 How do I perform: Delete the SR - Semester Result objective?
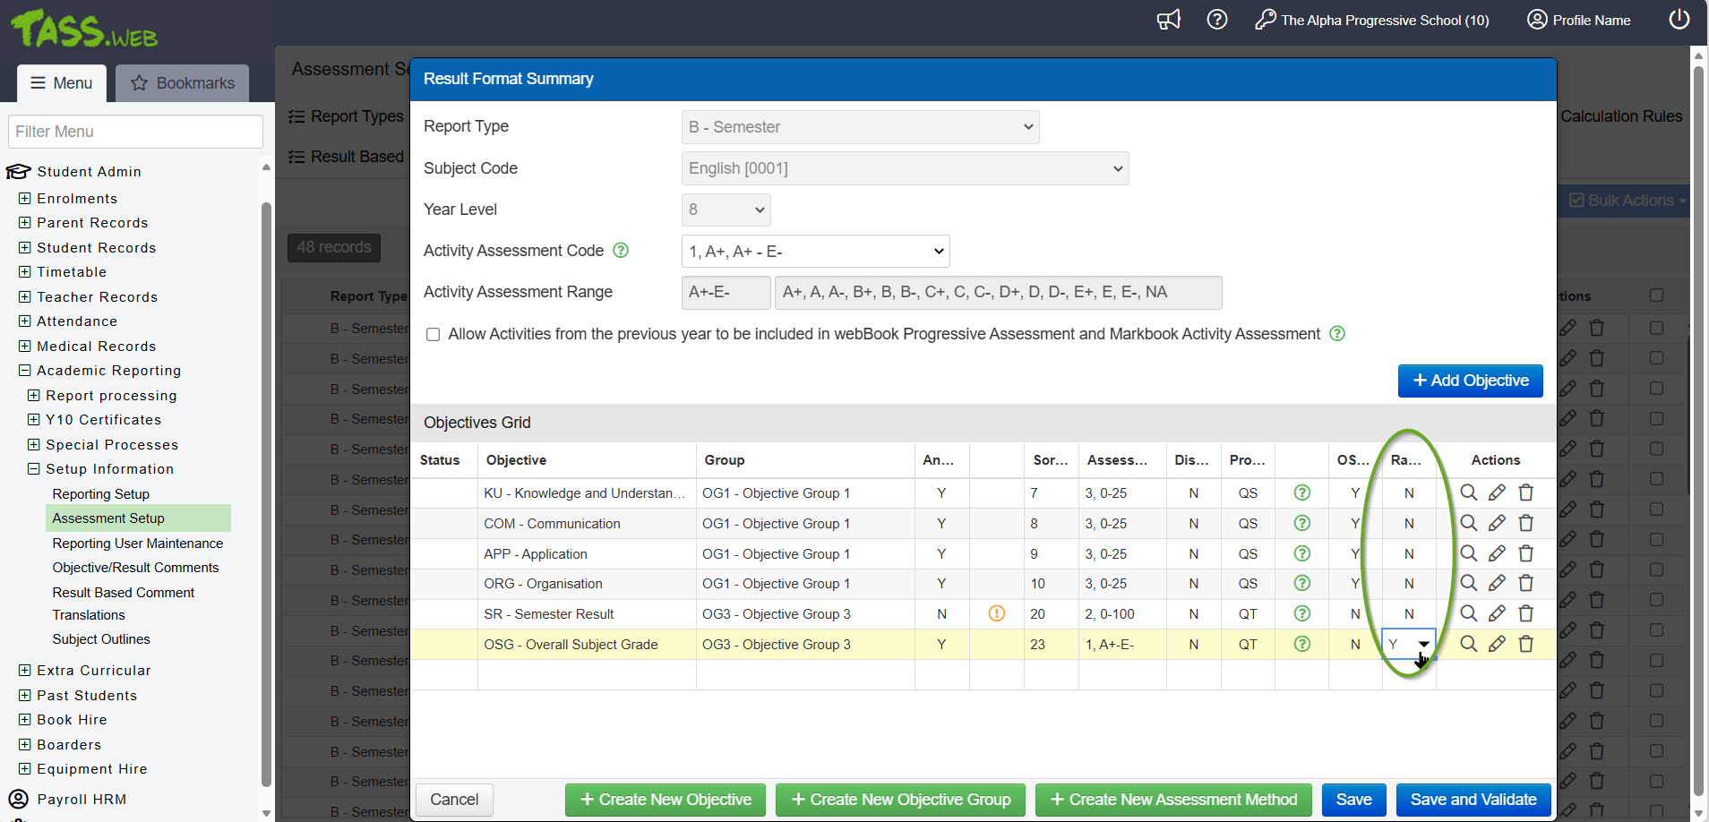coord(1526,613)
